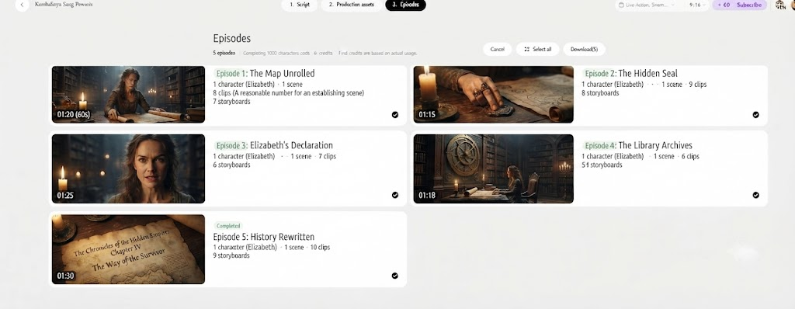Click '8 storyboards' under Episode 2
Screen dimensions: 795x309
tap(600, 93)
